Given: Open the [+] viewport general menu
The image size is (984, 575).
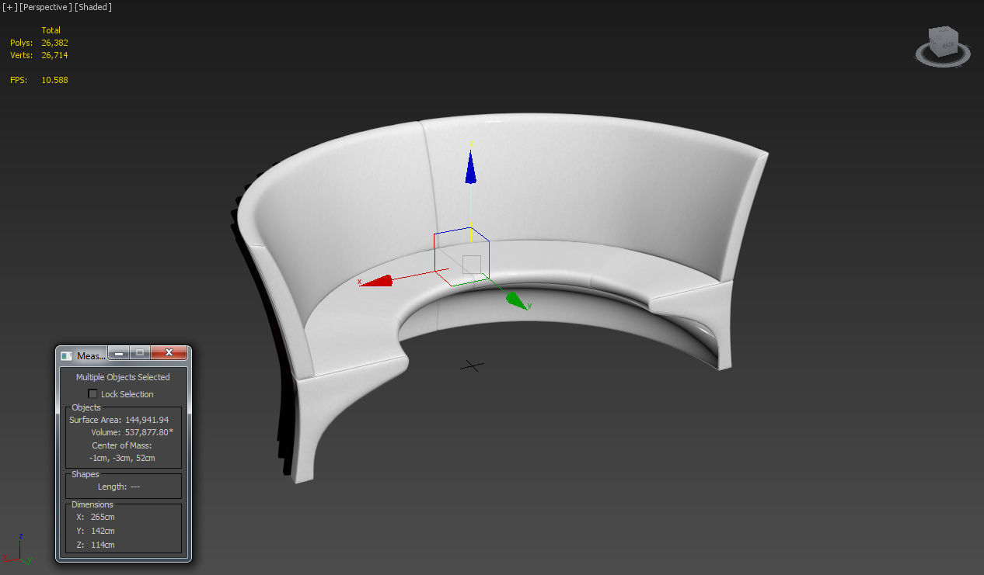Looking at the screenshot, I should point(9,7).
